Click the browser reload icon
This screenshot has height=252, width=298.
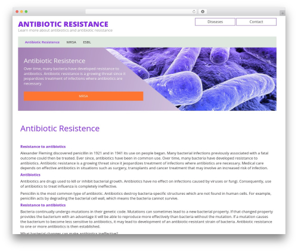(x=194, y=12)
